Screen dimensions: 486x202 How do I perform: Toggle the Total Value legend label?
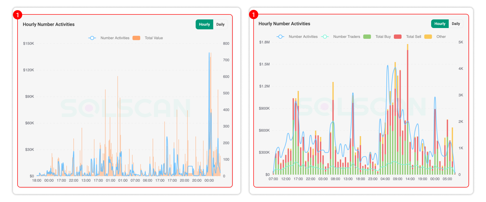154,38
